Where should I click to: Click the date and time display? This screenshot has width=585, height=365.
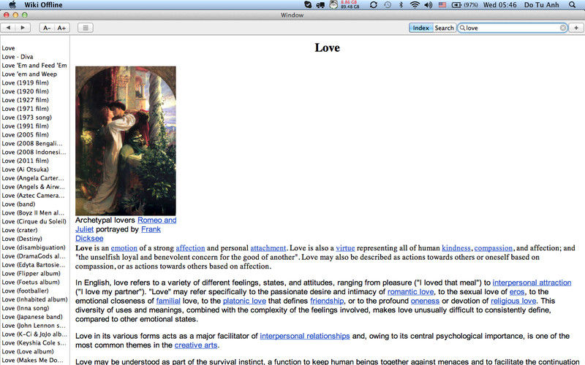coord(500,5)
